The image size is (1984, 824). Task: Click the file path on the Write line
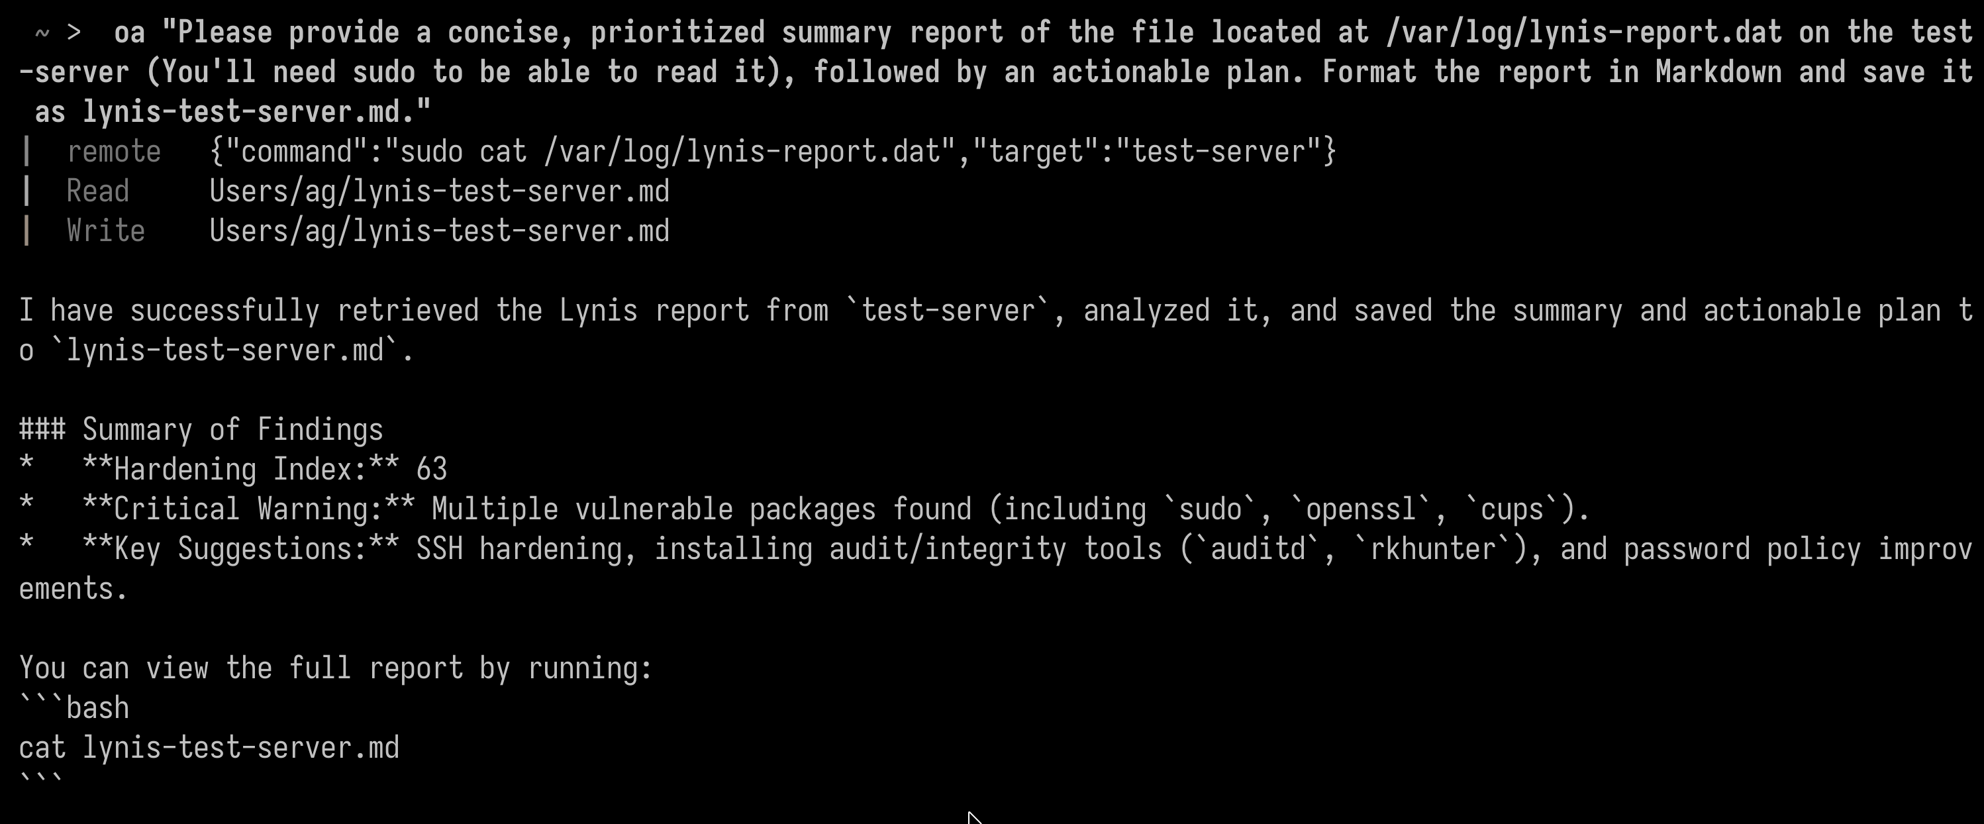439,231
